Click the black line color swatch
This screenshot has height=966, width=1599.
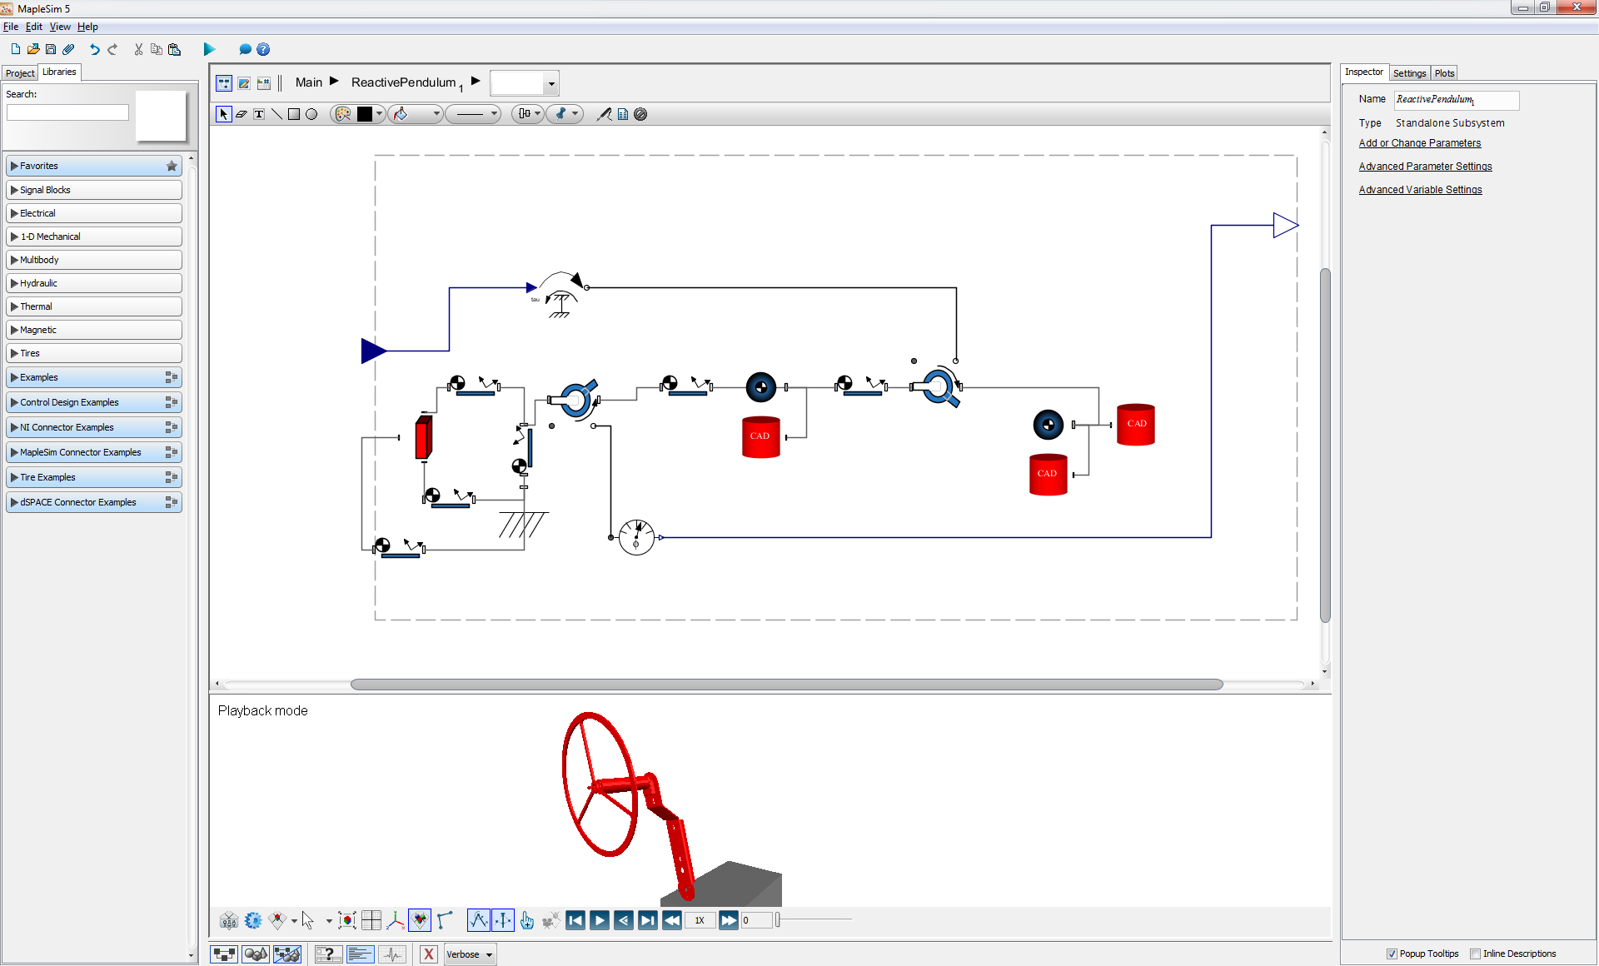coord(365,114)
